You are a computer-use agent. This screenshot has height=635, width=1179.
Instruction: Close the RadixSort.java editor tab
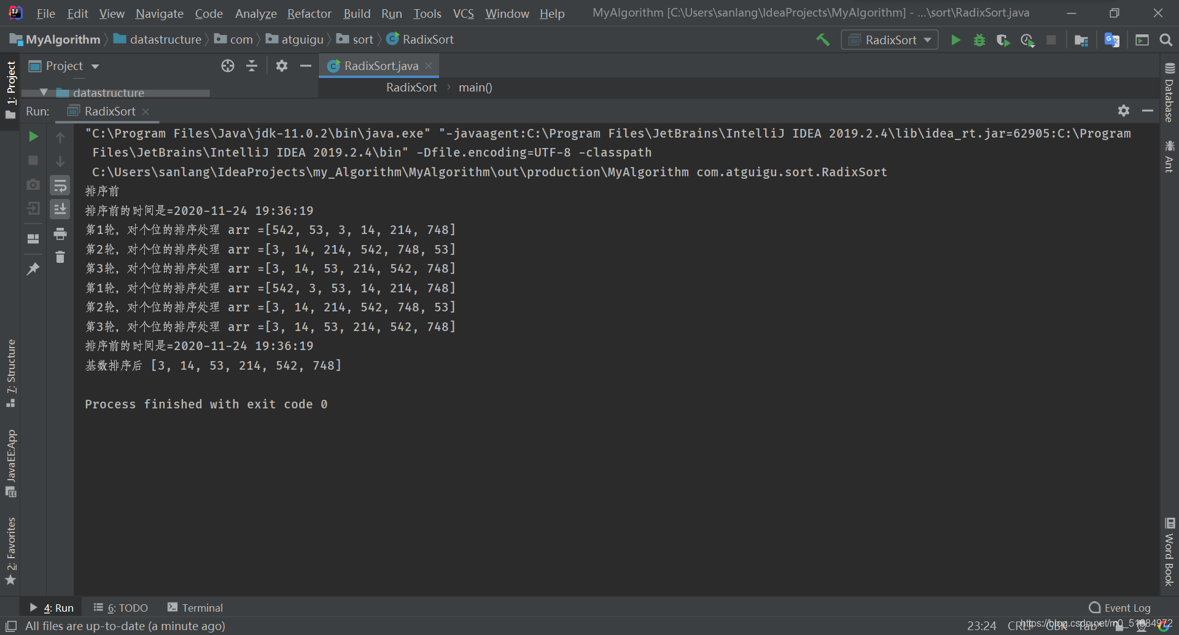pos(429,66)
